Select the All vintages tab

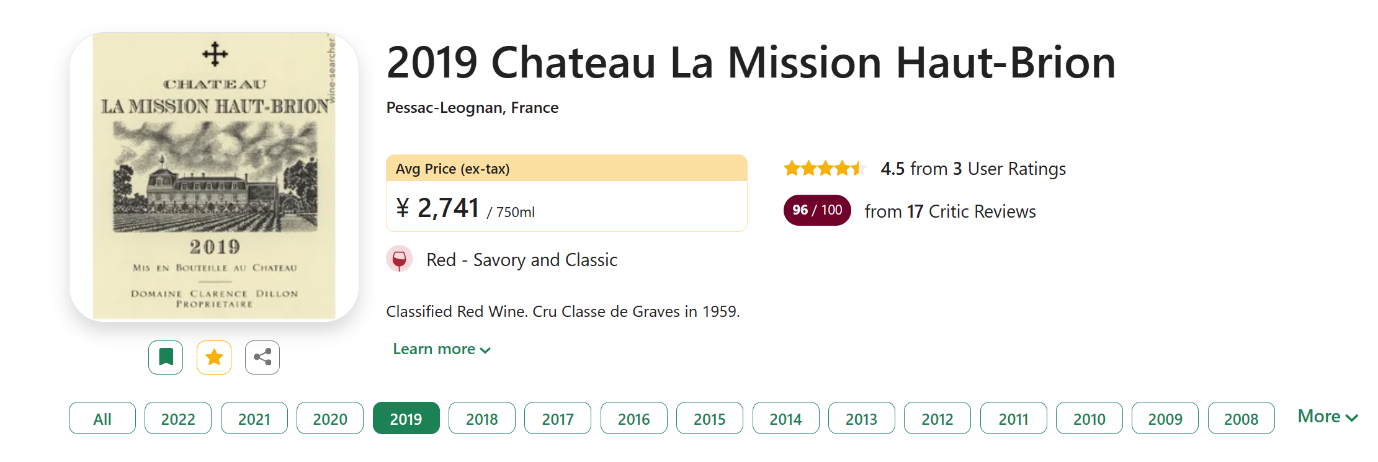(102, 419)
